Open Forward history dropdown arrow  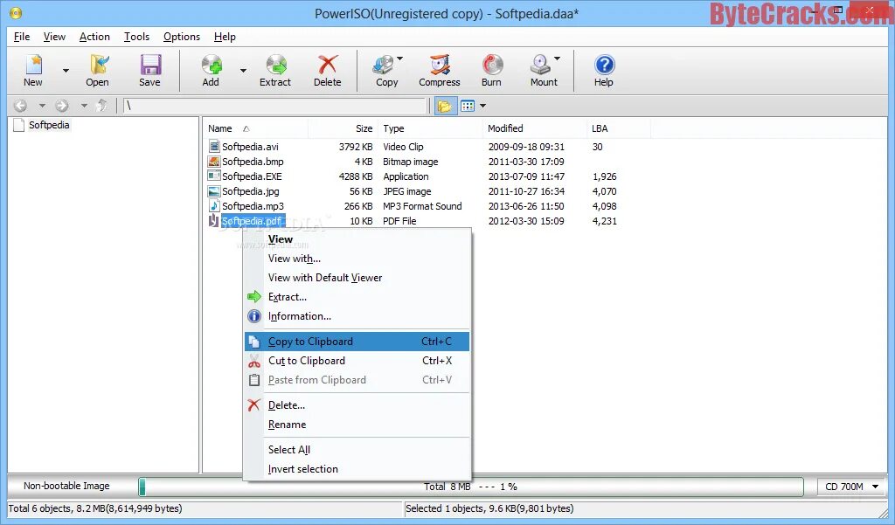[84, 106]
